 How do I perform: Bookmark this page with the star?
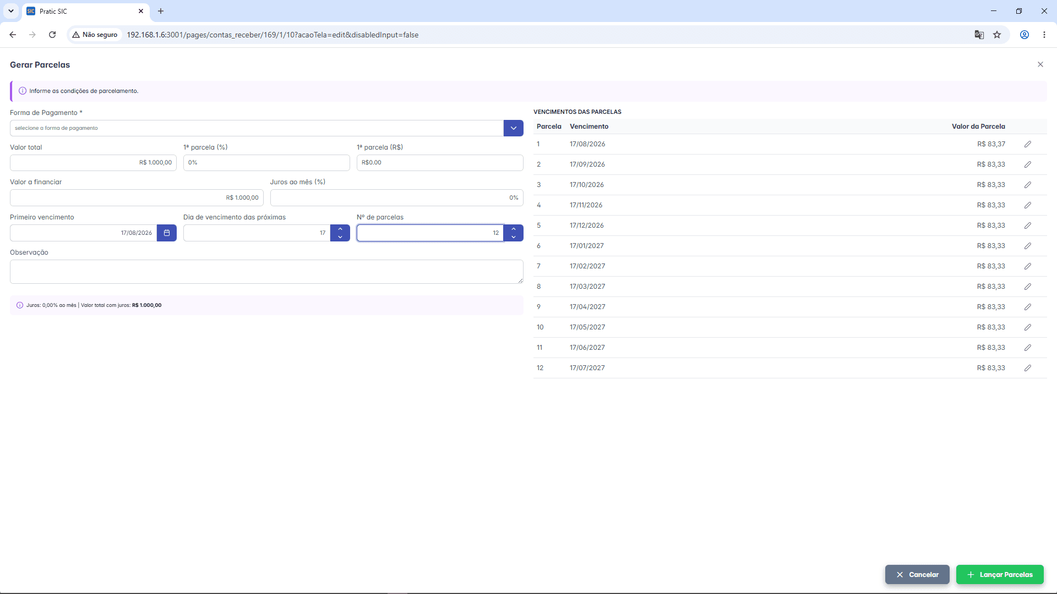click(x=997, y=35)
